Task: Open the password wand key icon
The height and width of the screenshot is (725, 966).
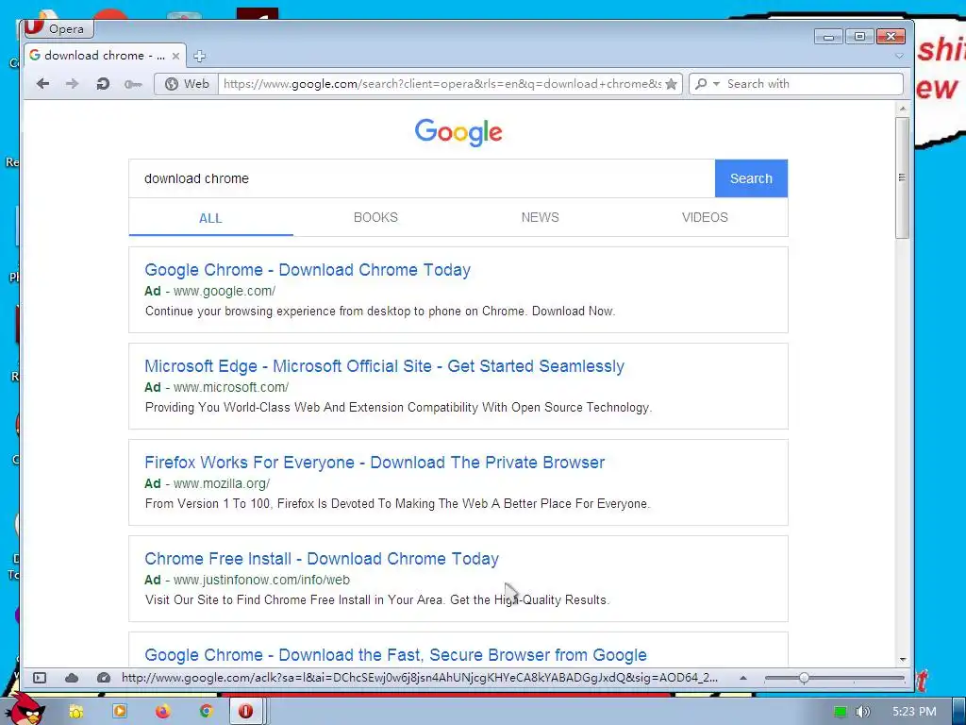Action: click(133, 84)
